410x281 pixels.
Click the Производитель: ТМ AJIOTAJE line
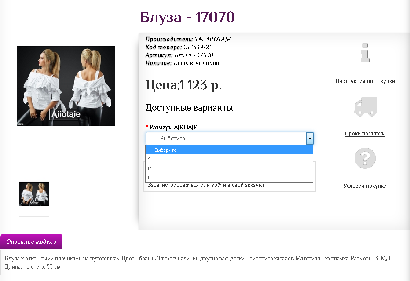[x=188, y=40]
